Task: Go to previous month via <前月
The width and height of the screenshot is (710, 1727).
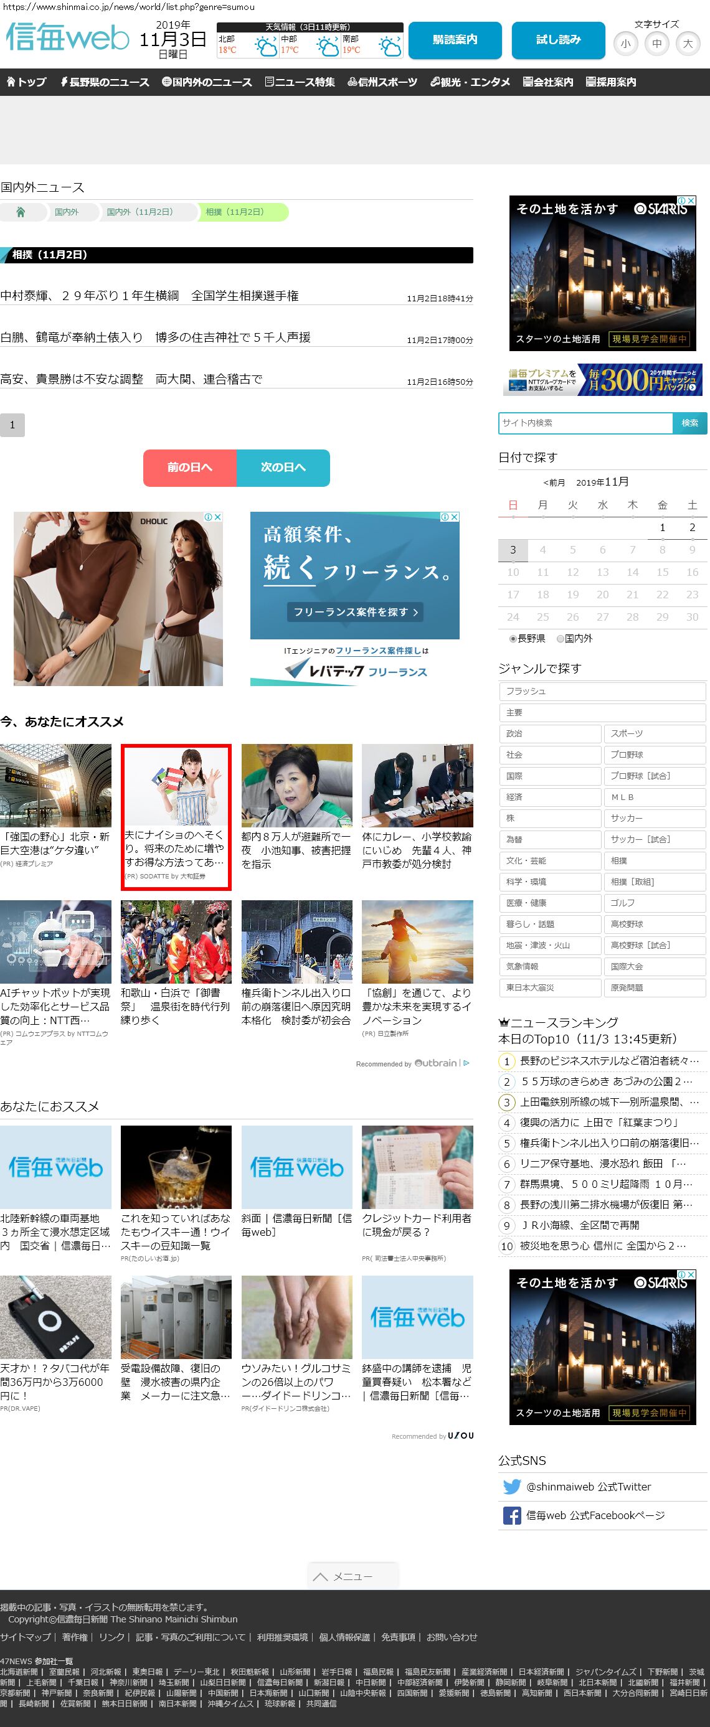Action: [554, 482]
